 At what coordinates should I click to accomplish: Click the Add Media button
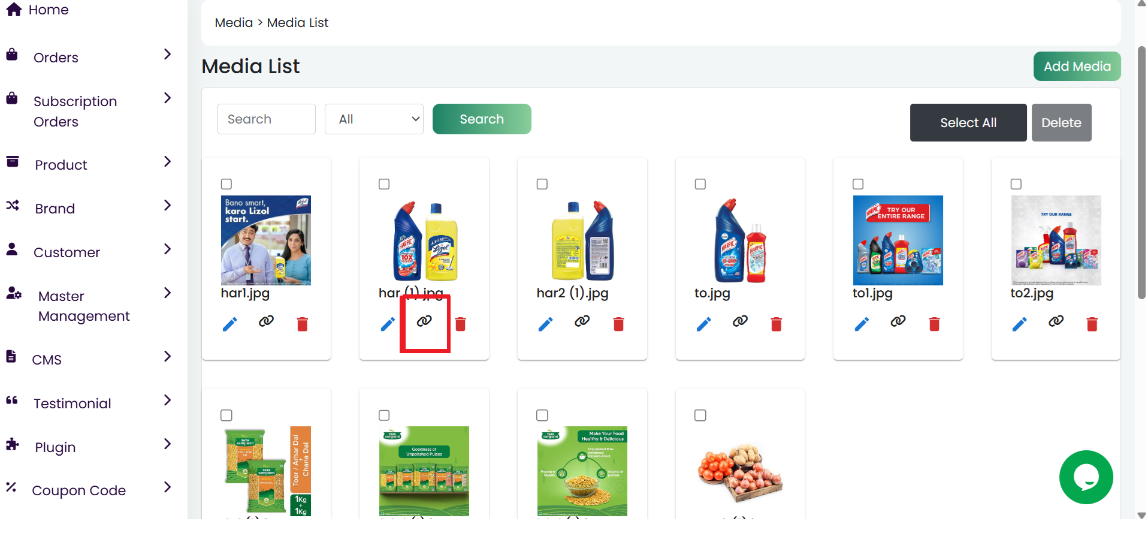[1077, 67]
